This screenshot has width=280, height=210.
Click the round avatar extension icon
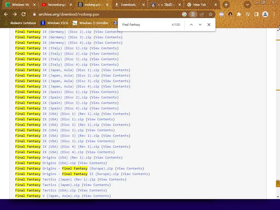point(230,14)
